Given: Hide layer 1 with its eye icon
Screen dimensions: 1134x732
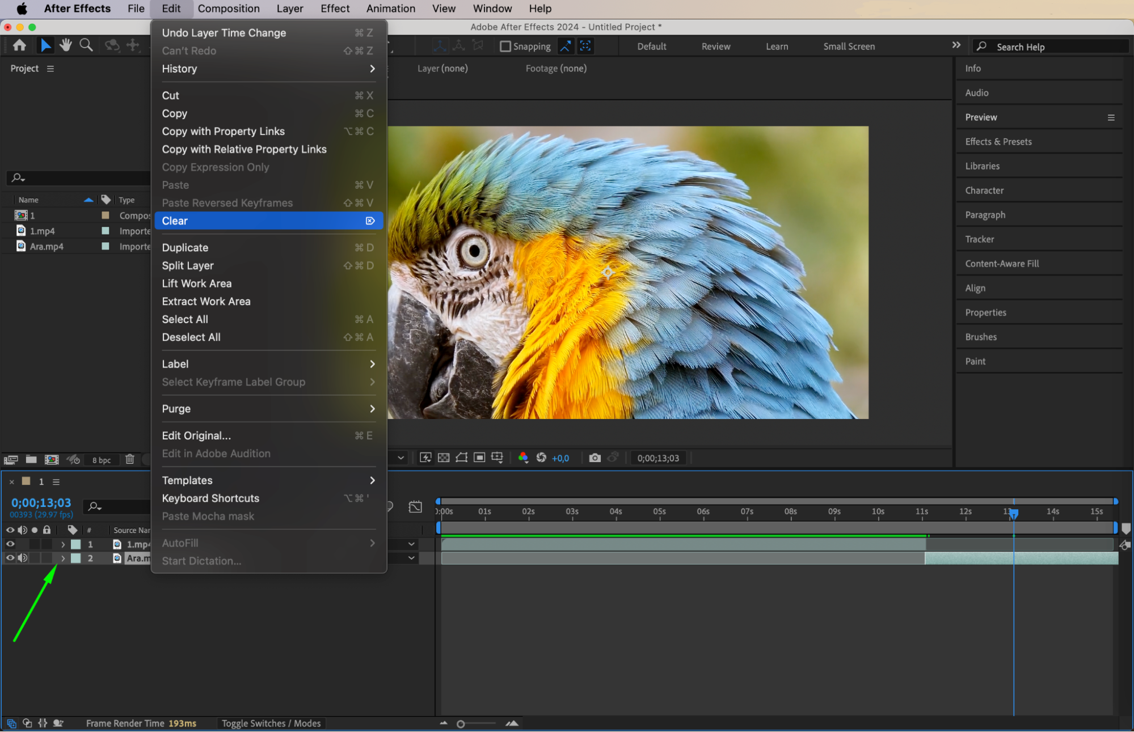Looking at the screenshot, I should [10, 544].
